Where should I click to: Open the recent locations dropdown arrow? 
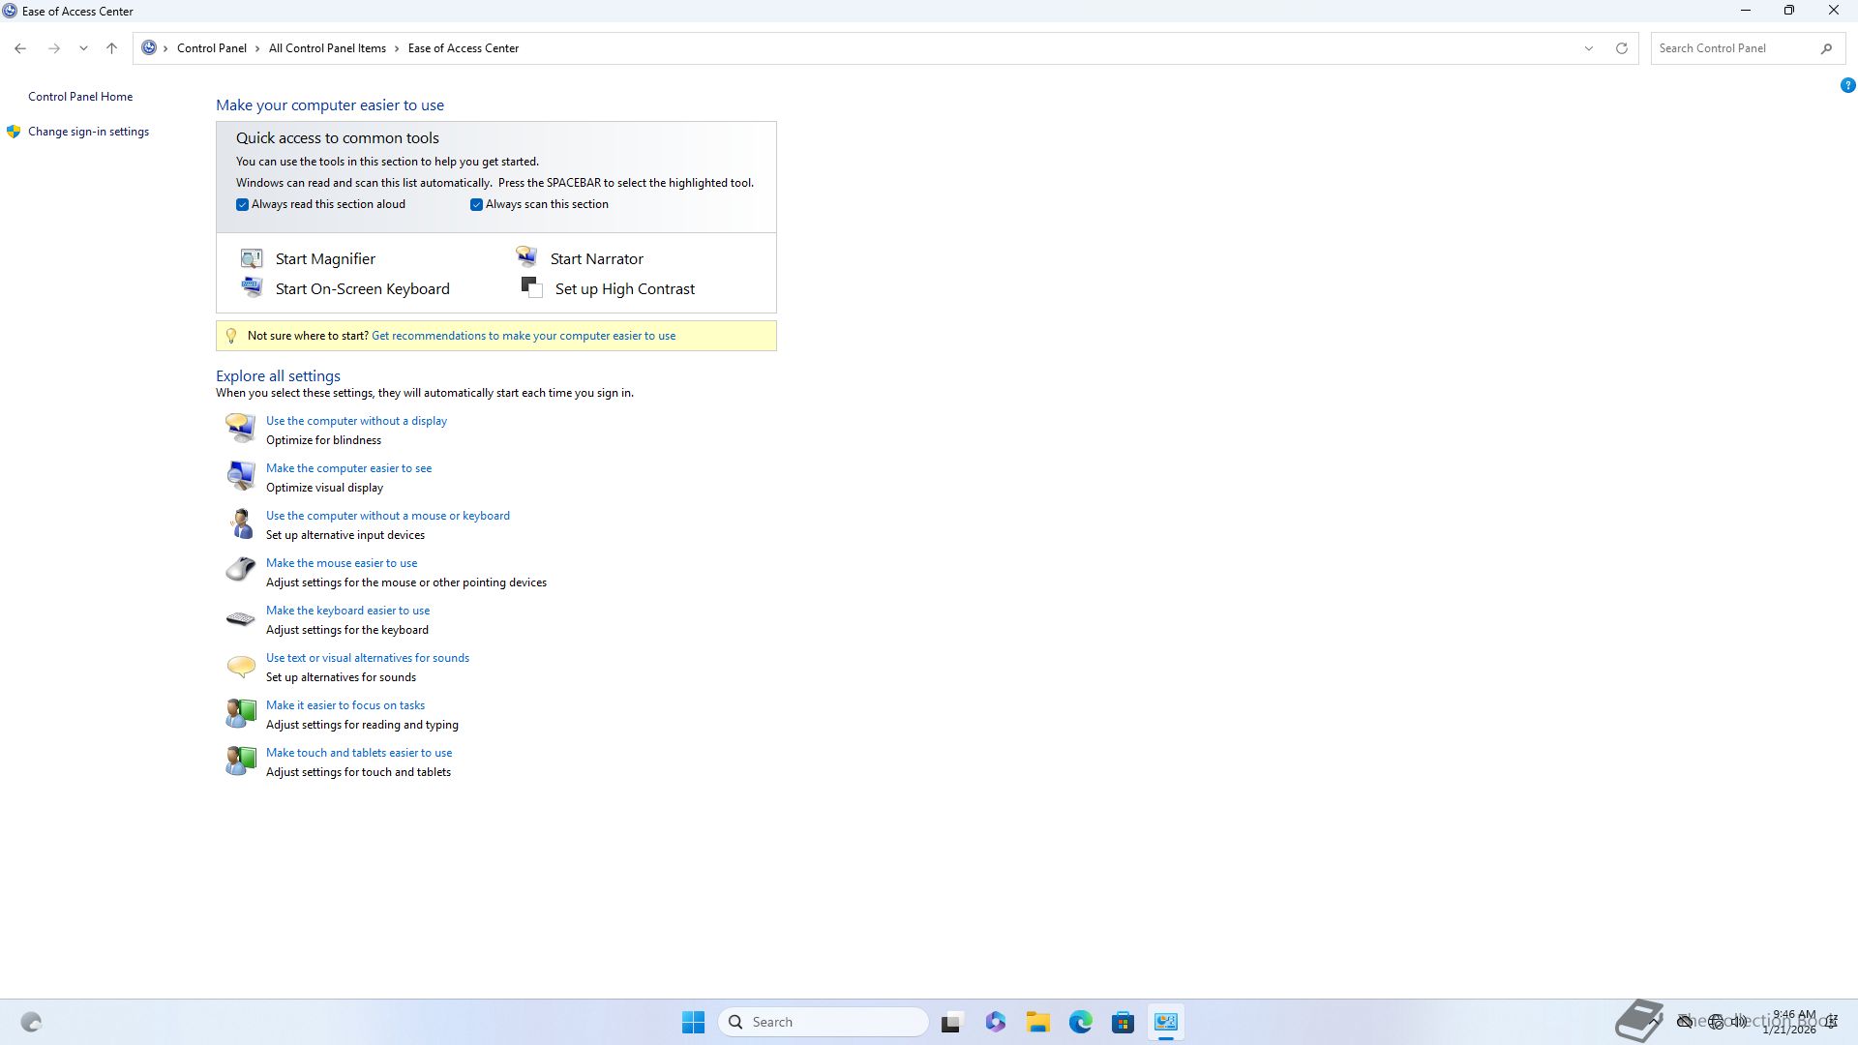tap(83, 48)
